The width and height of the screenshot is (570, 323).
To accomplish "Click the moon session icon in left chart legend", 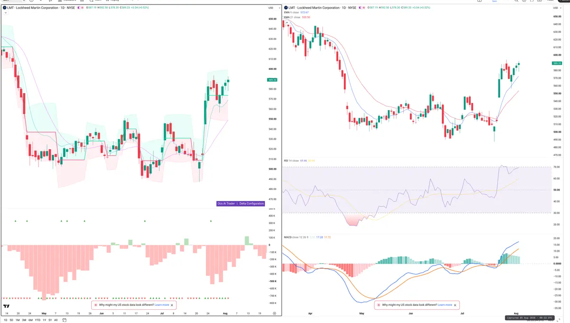I will pos(78,8).
